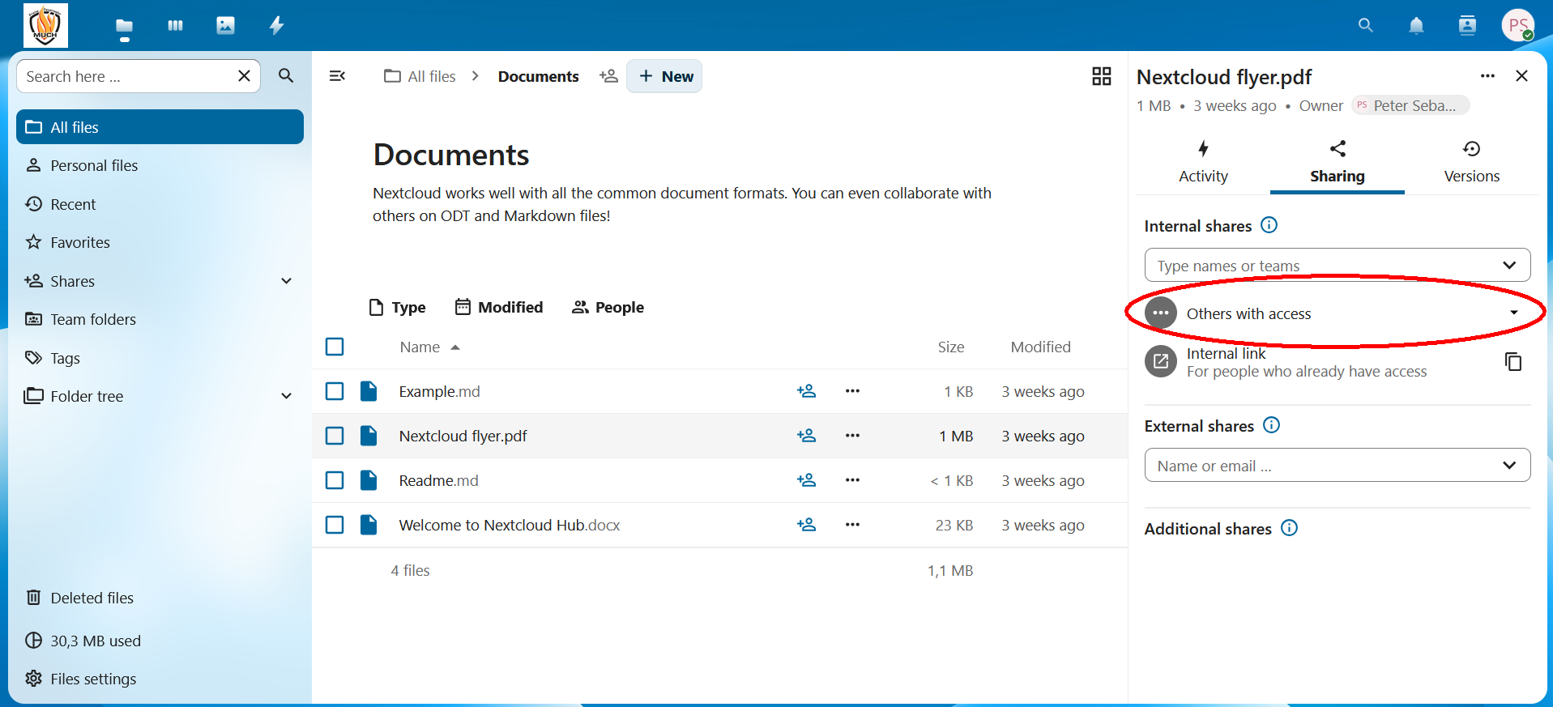Open the Activity app lightning icon

click(276, 26)
